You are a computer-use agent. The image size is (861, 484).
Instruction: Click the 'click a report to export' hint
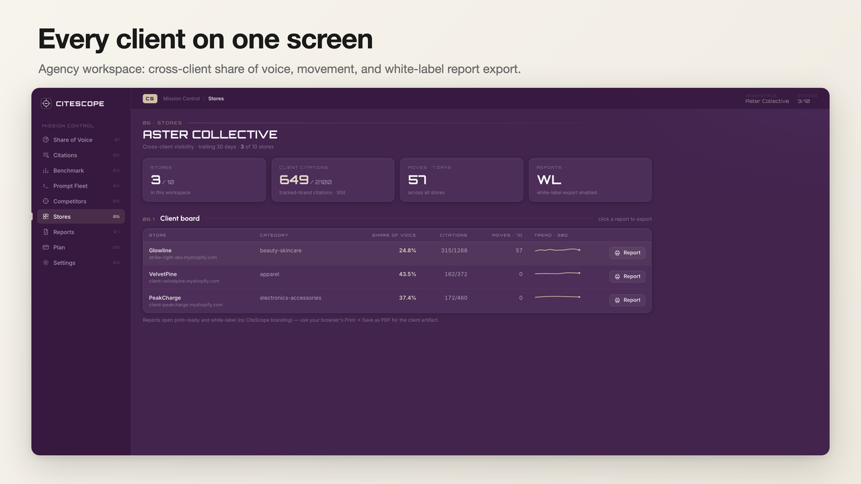[625, 219]
